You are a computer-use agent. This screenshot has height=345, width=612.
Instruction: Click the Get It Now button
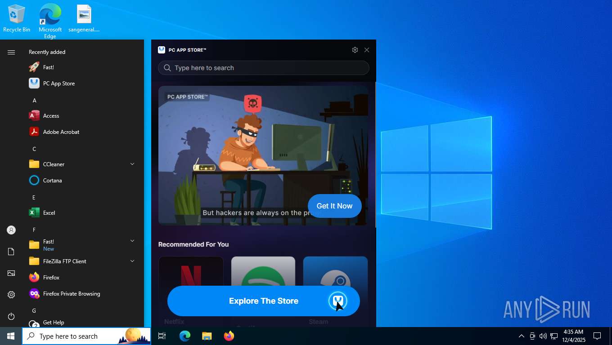point(334,206)
